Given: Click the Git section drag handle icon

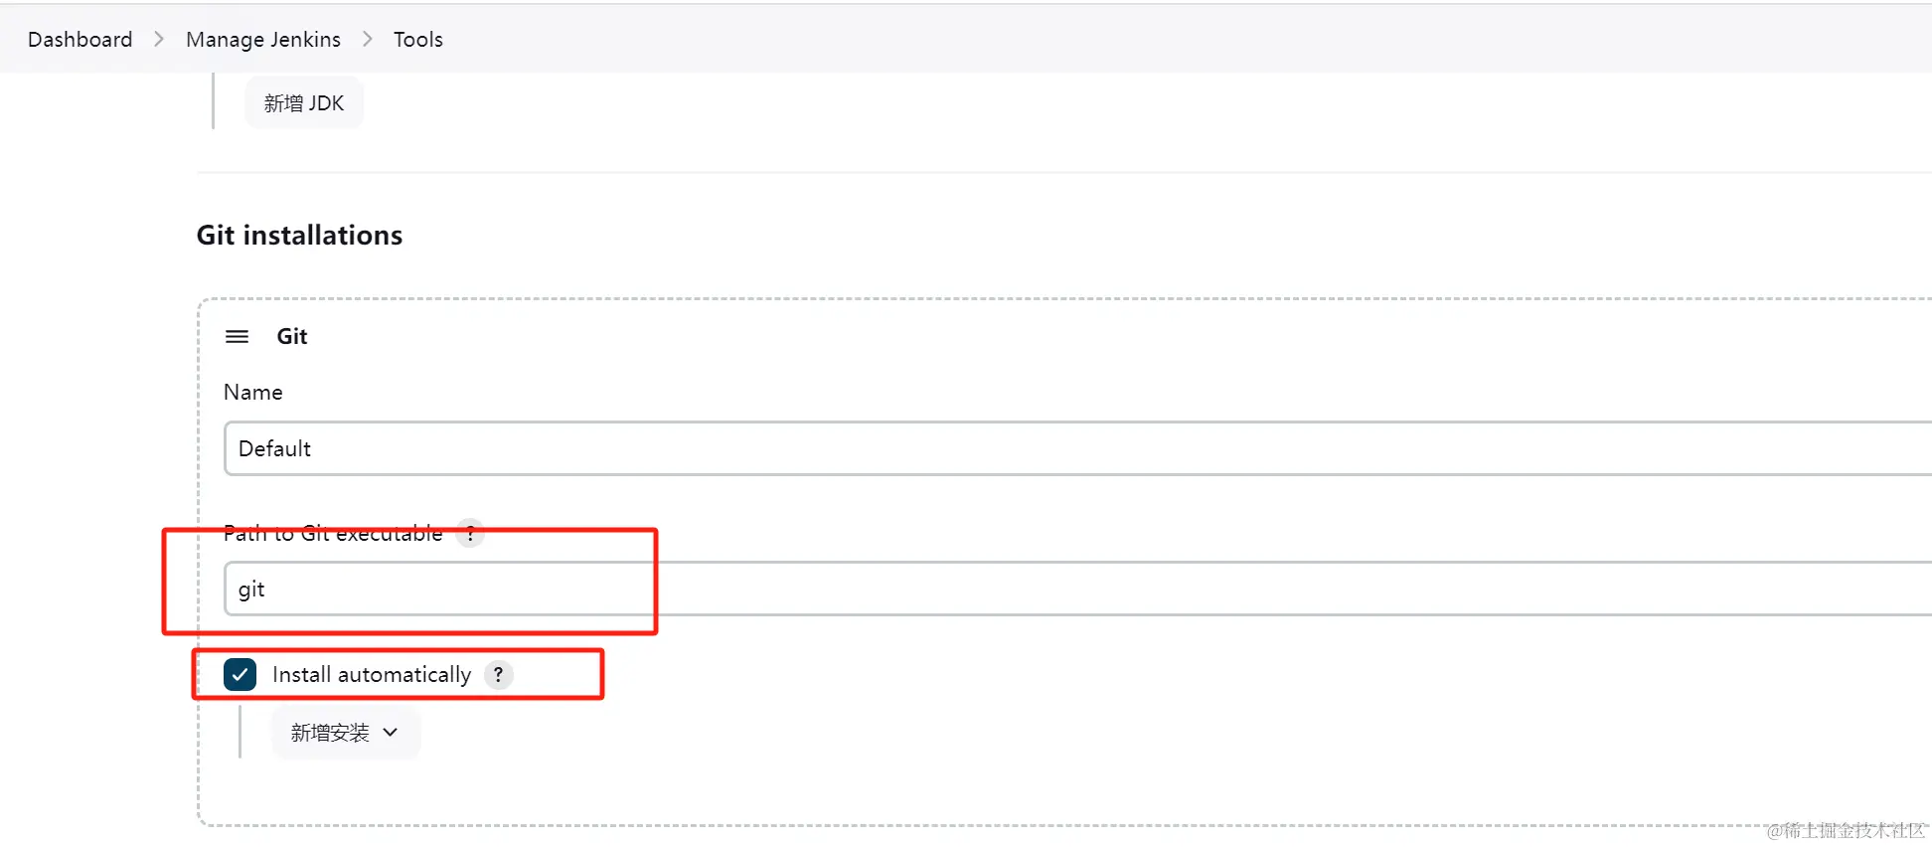Looking at the screenshot, I should click(x=237, y=337).
